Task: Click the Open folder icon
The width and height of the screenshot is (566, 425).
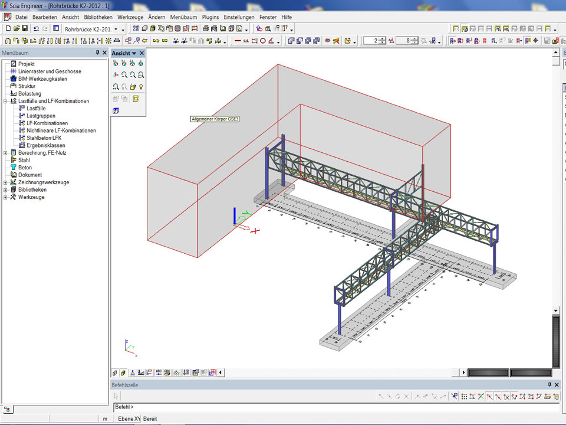Action: [x=17, y=28]
